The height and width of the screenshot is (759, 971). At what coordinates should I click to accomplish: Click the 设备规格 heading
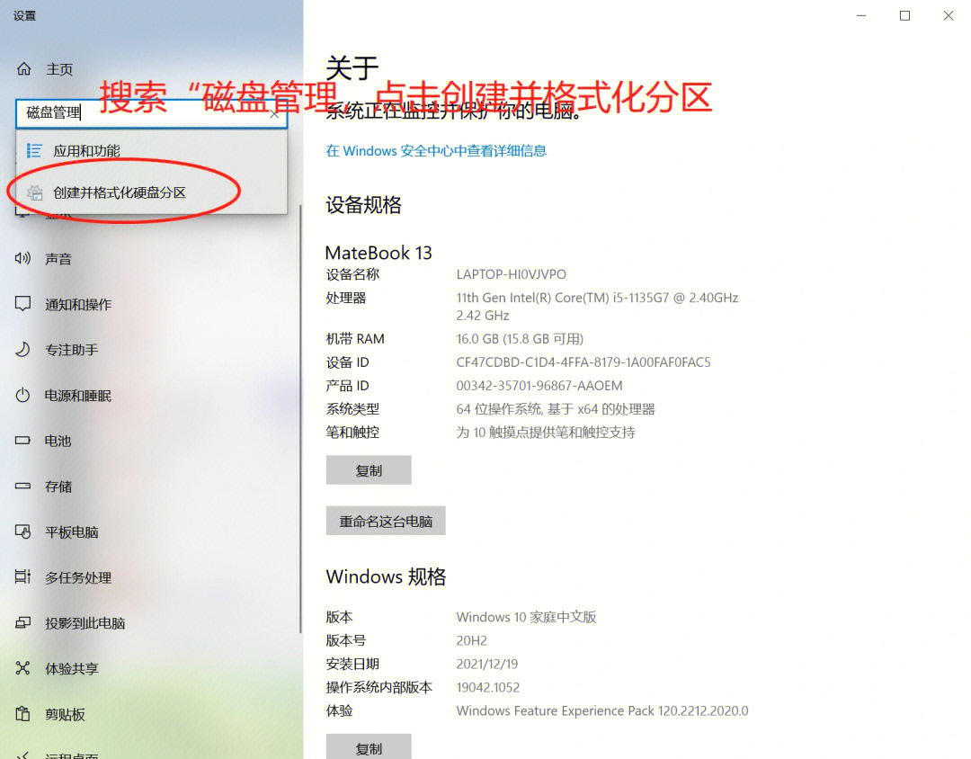pos(363,205)
